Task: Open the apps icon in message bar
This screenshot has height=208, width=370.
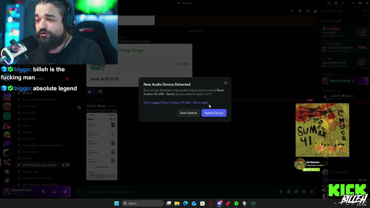Action: click(312, 192)
